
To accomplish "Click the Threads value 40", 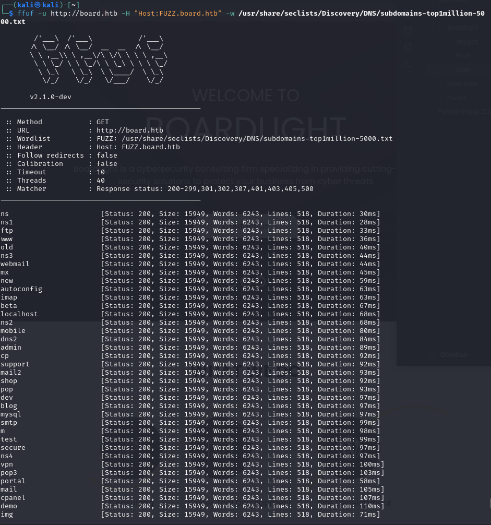I will 101,181.
